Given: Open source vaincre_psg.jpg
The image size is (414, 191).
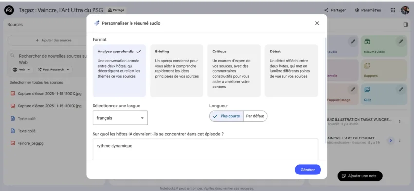Looking at the screenshot, I should [31, 143].
